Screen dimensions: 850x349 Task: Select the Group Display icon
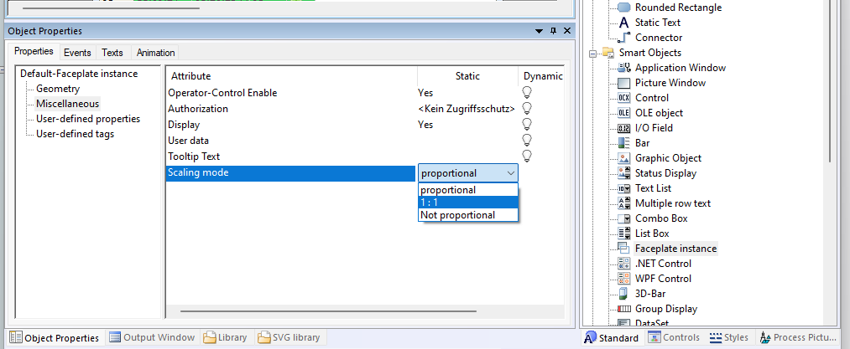[624, 309]
